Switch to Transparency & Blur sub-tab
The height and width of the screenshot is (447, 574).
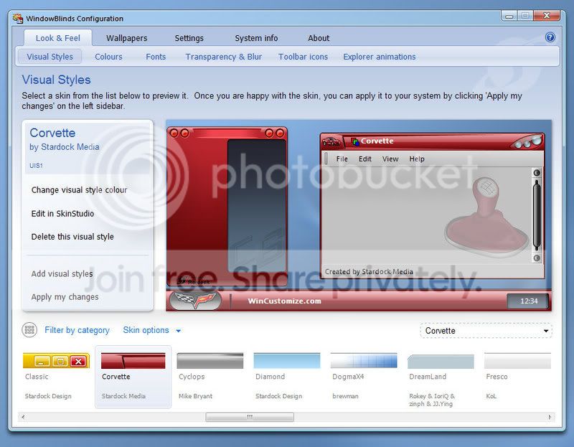(x=223, y=57)
